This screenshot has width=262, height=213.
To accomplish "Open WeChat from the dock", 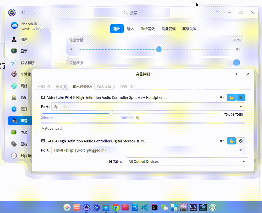I will [x=164, y=207].
